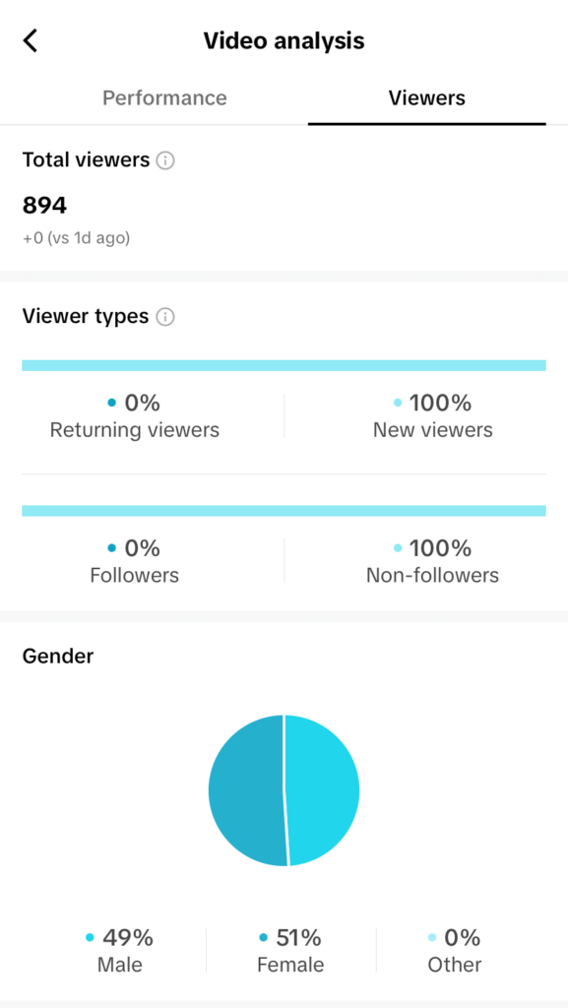Click the Other legend dot in gender stats
This screenshot has height=1008, width=568.
[x=431, y=938]
